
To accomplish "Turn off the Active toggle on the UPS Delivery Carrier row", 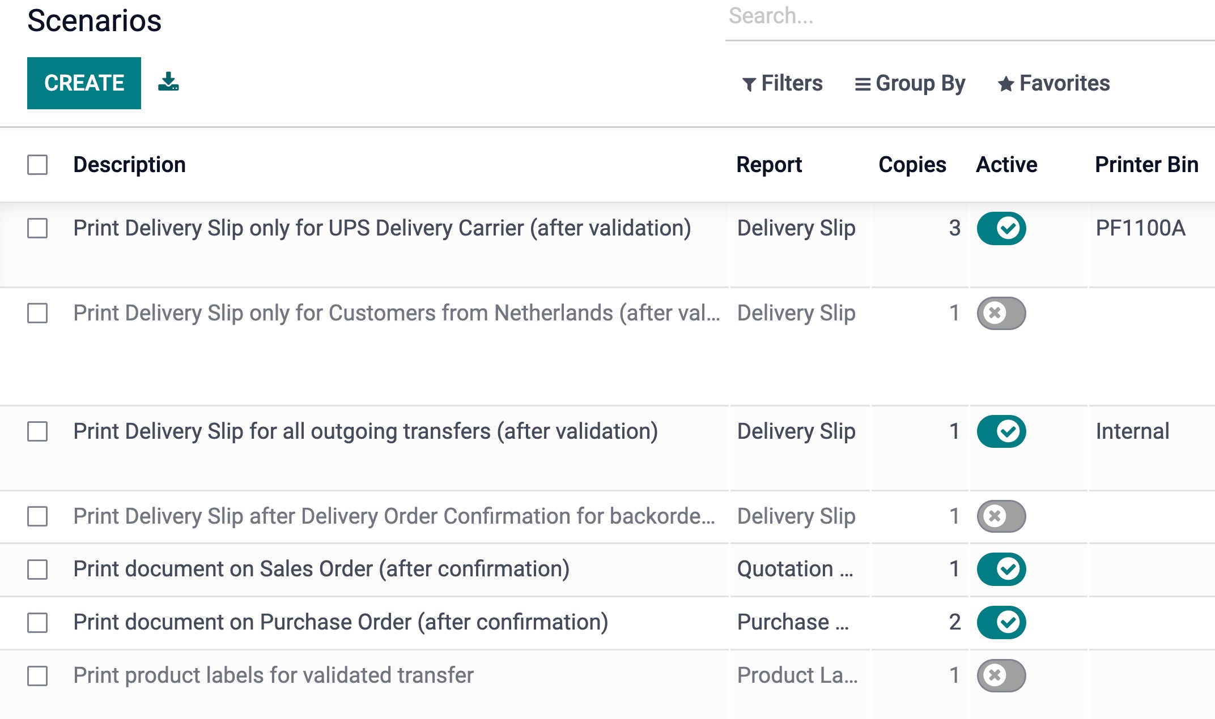I will 1001,228.
